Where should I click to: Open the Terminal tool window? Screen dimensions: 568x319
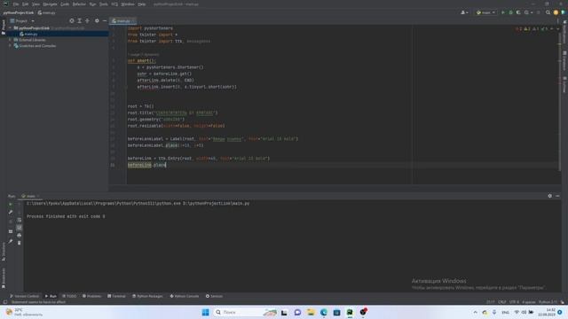click(116, 296)
